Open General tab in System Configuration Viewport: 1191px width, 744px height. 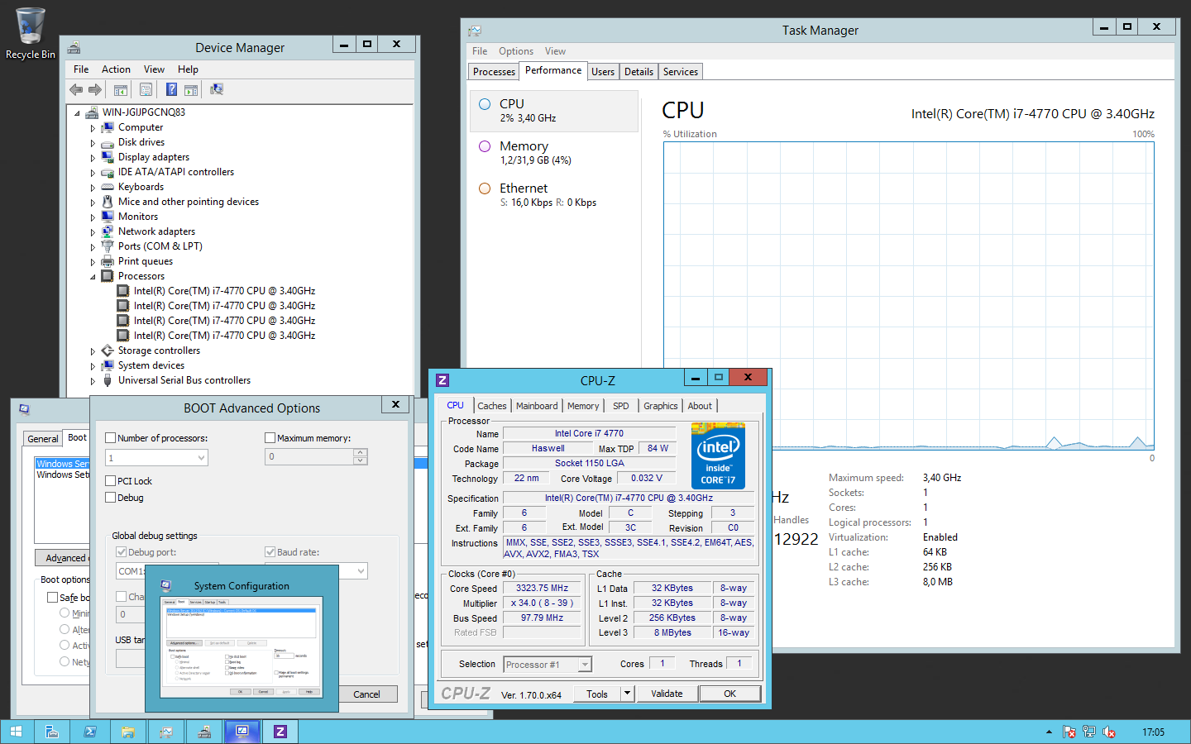point(43,439)
